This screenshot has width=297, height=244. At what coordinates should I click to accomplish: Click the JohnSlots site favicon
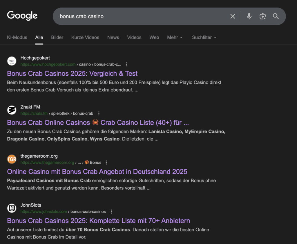[12, 208]
